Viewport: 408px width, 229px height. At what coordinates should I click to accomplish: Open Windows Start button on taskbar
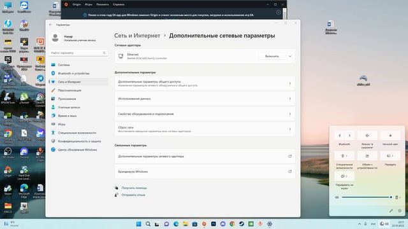[139, 224]
